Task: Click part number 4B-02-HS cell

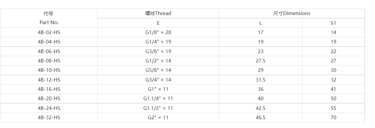Action: 49,32
